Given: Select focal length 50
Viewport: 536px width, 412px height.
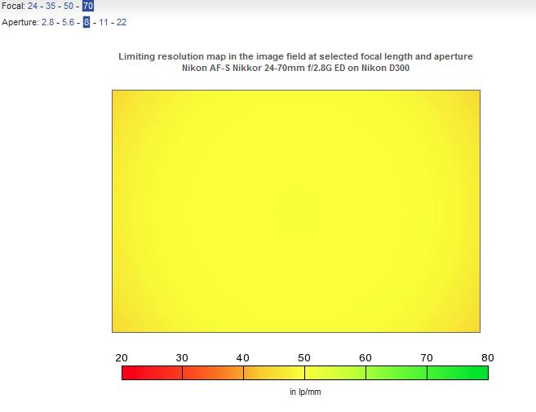Looking at the screenshot, I should coord(69,6).
